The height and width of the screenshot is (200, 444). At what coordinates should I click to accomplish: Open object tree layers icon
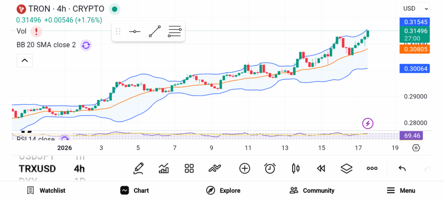pyautogui.click(x=346, y=168)
